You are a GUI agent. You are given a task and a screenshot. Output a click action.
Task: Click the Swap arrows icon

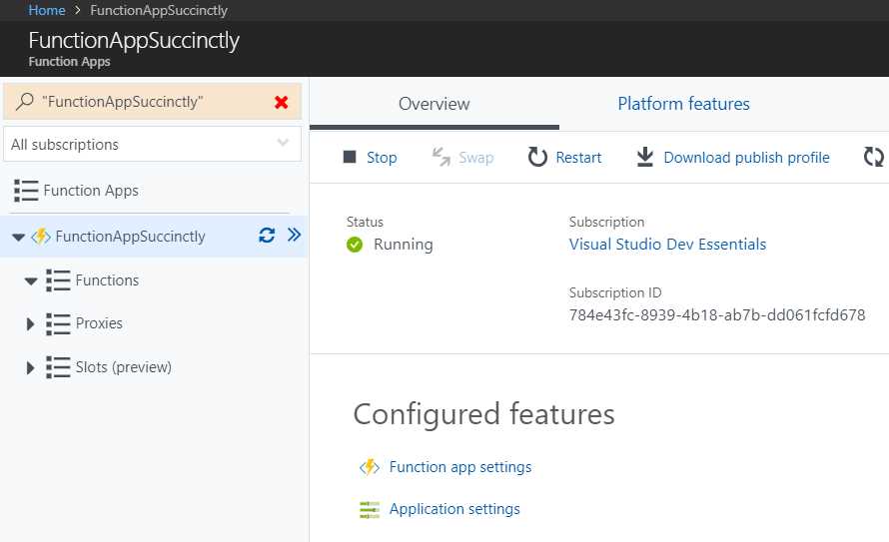[442, 157]
